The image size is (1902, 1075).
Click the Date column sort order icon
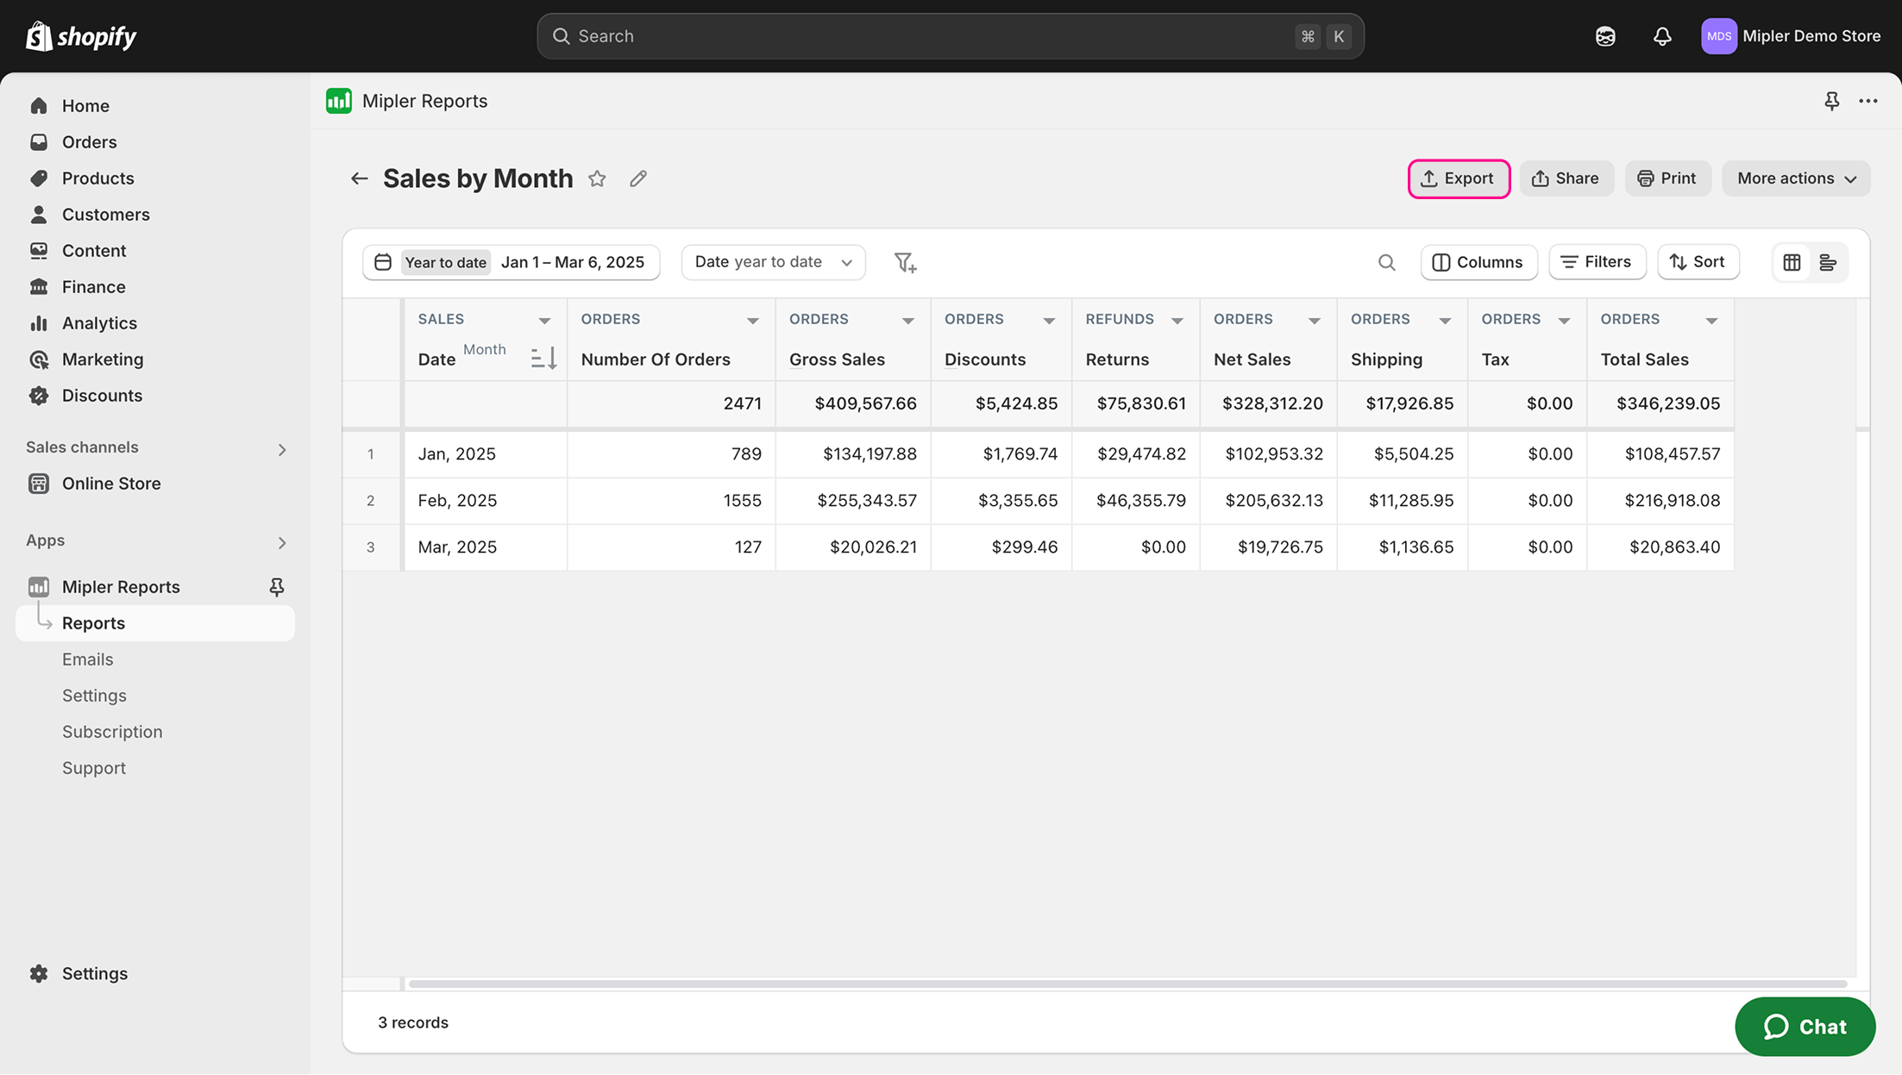tap(543, 358)
